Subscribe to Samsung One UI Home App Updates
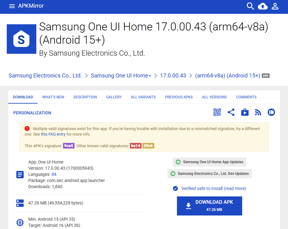 (210, 162)
